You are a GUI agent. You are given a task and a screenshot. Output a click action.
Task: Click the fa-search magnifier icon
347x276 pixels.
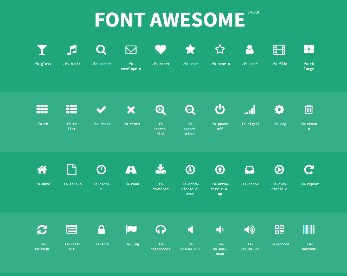tap(101, 50)
